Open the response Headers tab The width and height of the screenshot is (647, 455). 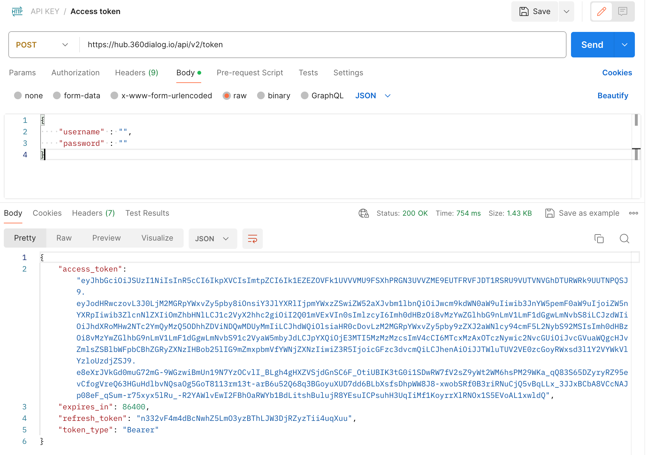click(93, 213)
